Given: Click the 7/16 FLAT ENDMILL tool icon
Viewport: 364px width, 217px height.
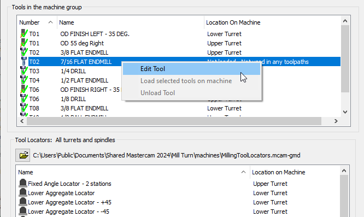Looking at the screenshot, I should coord(24,62).
